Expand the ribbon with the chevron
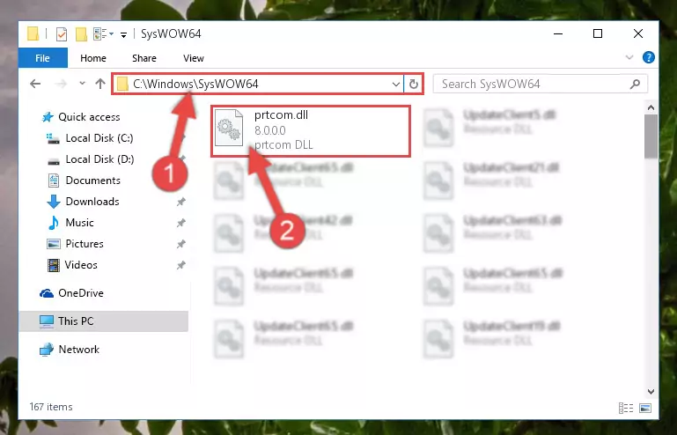 (x=629, y=57)
